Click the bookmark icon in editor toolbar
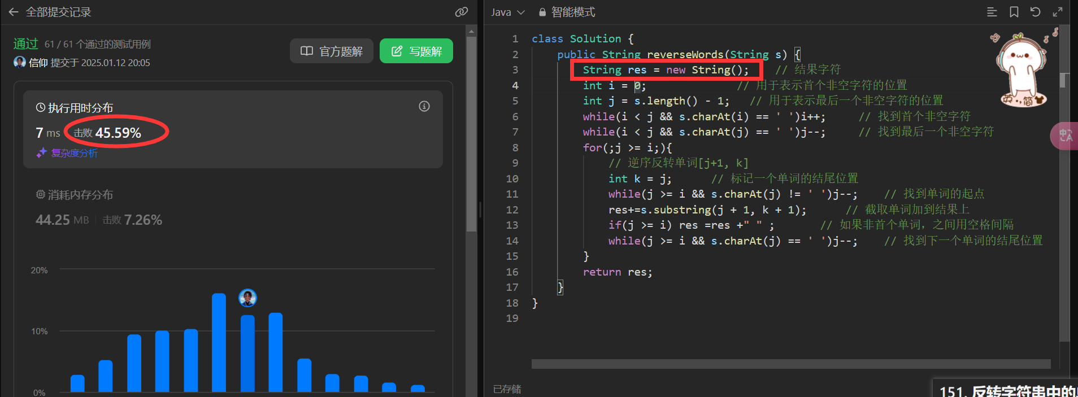This screenshot has height=397, width=1078. tap(1014, 12)
